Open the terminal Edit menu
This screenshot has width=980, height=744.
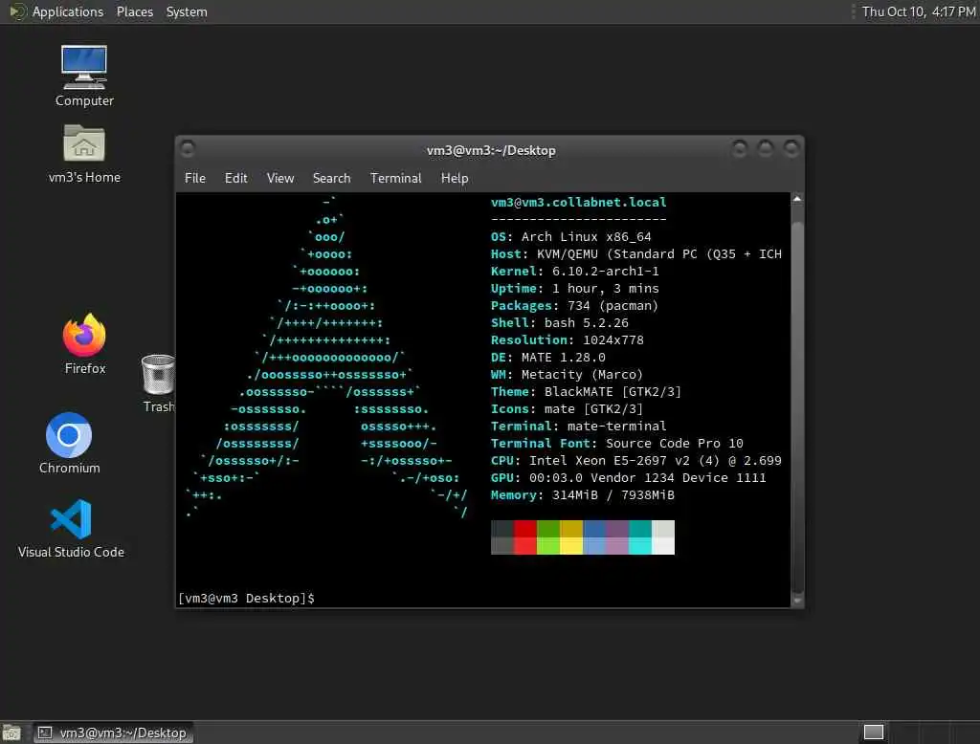[x=235, y=178]
